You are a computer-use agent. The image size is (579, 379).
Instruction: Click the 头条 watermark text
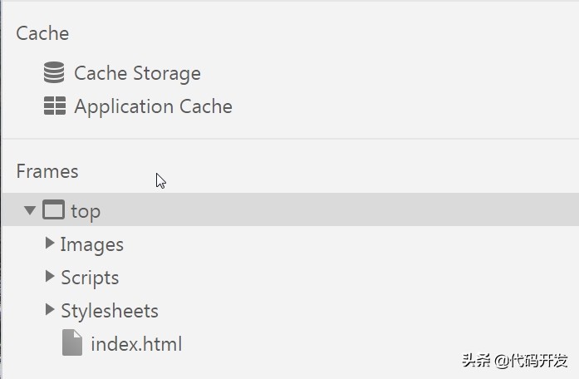coord(475,361)
